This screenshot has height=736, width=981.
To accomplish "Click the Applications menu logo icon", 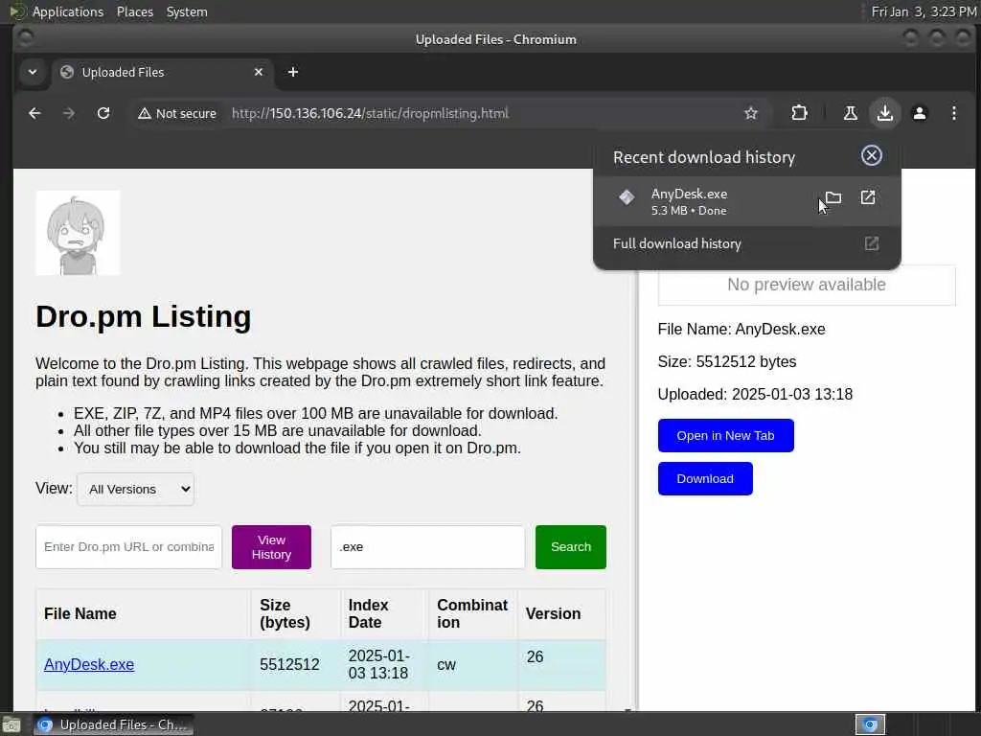I will pos(18,11).
